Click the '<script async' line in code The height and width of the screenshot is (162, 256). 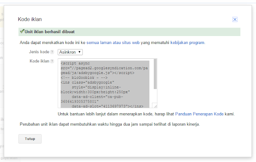pos(75,63)
